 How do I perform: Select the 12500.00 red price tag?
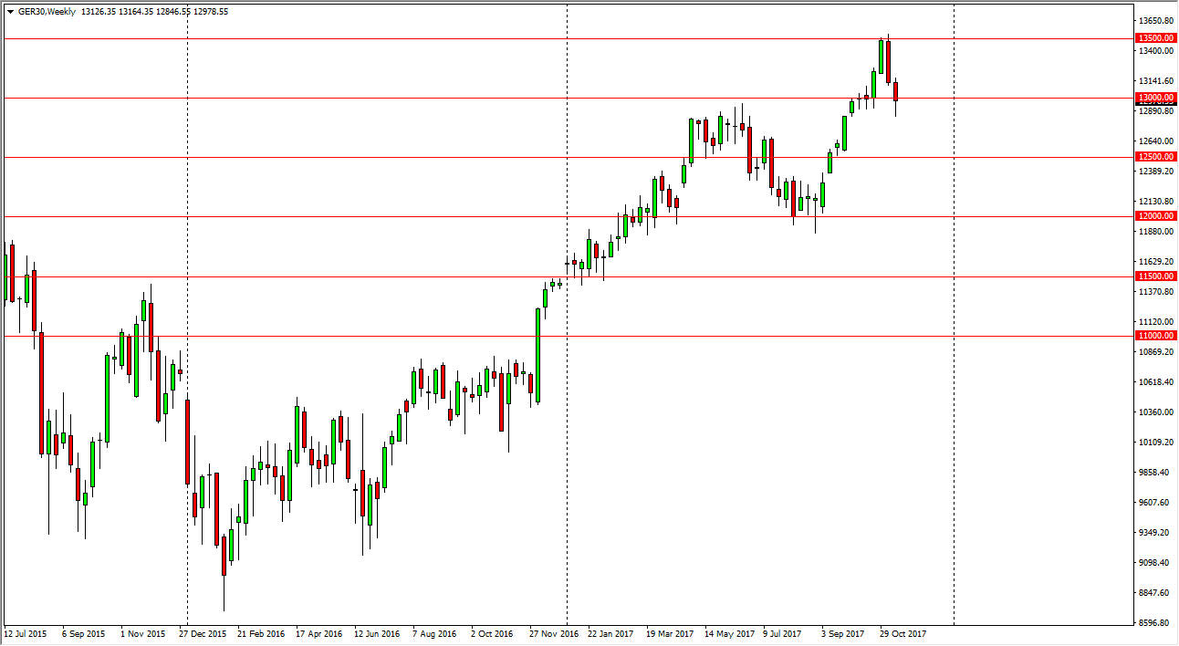(x=1153, y=157)
